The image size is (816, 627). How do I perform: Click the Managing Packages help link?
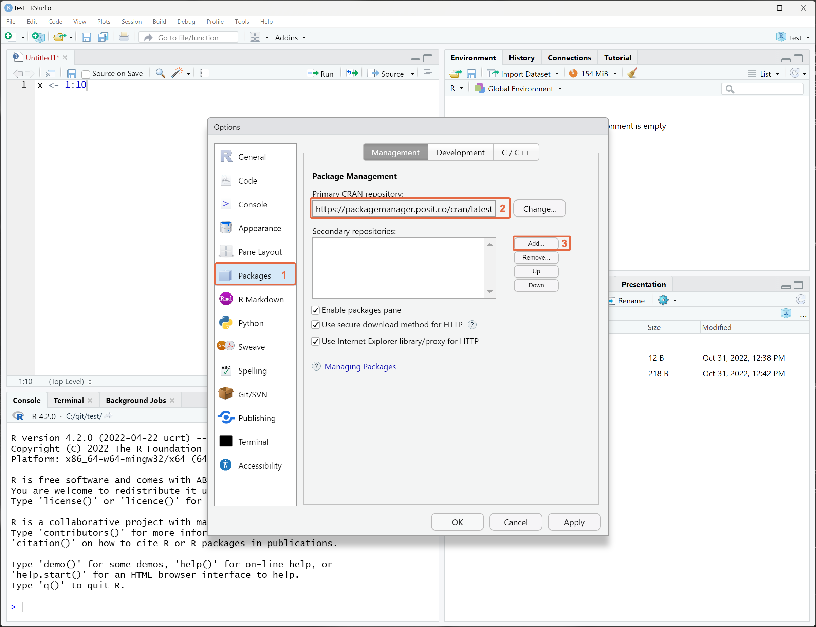click(x=359, y=367)
